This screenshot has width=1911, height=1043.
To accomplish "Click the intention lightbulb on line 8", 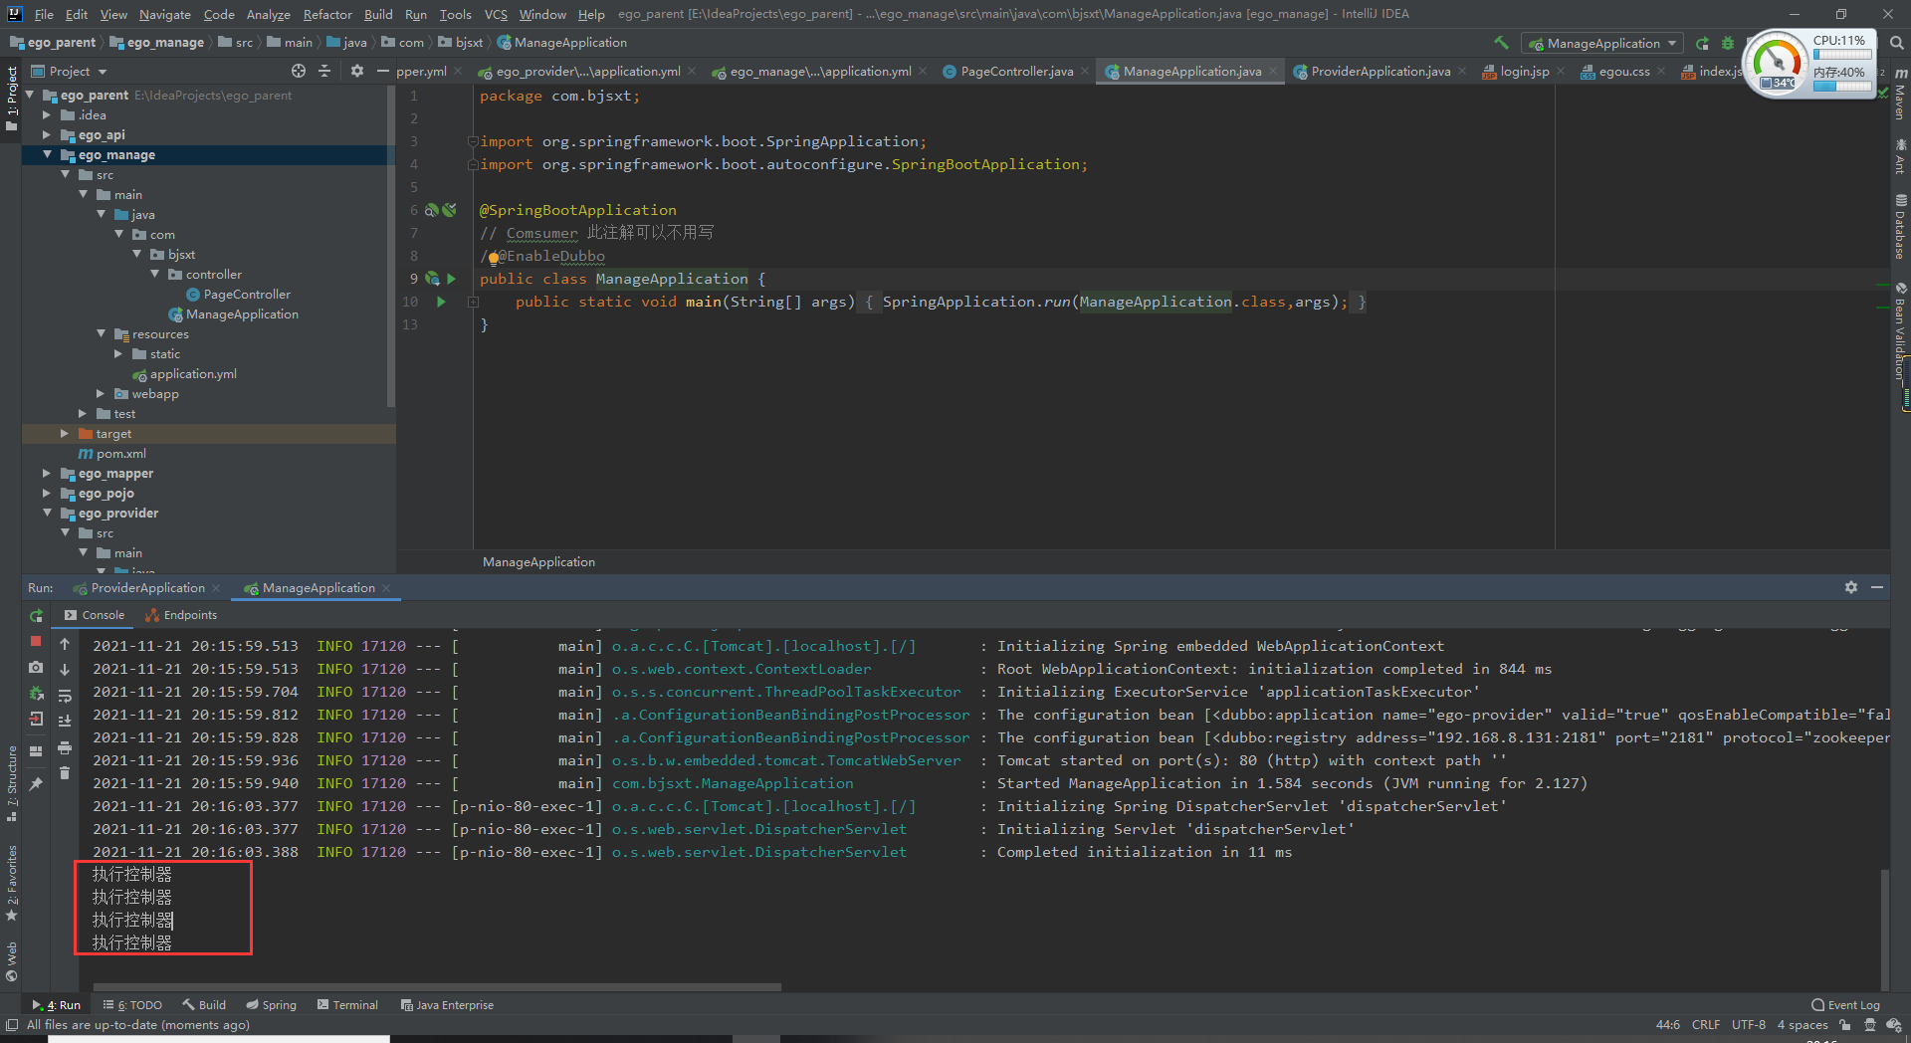I will 494,258.
